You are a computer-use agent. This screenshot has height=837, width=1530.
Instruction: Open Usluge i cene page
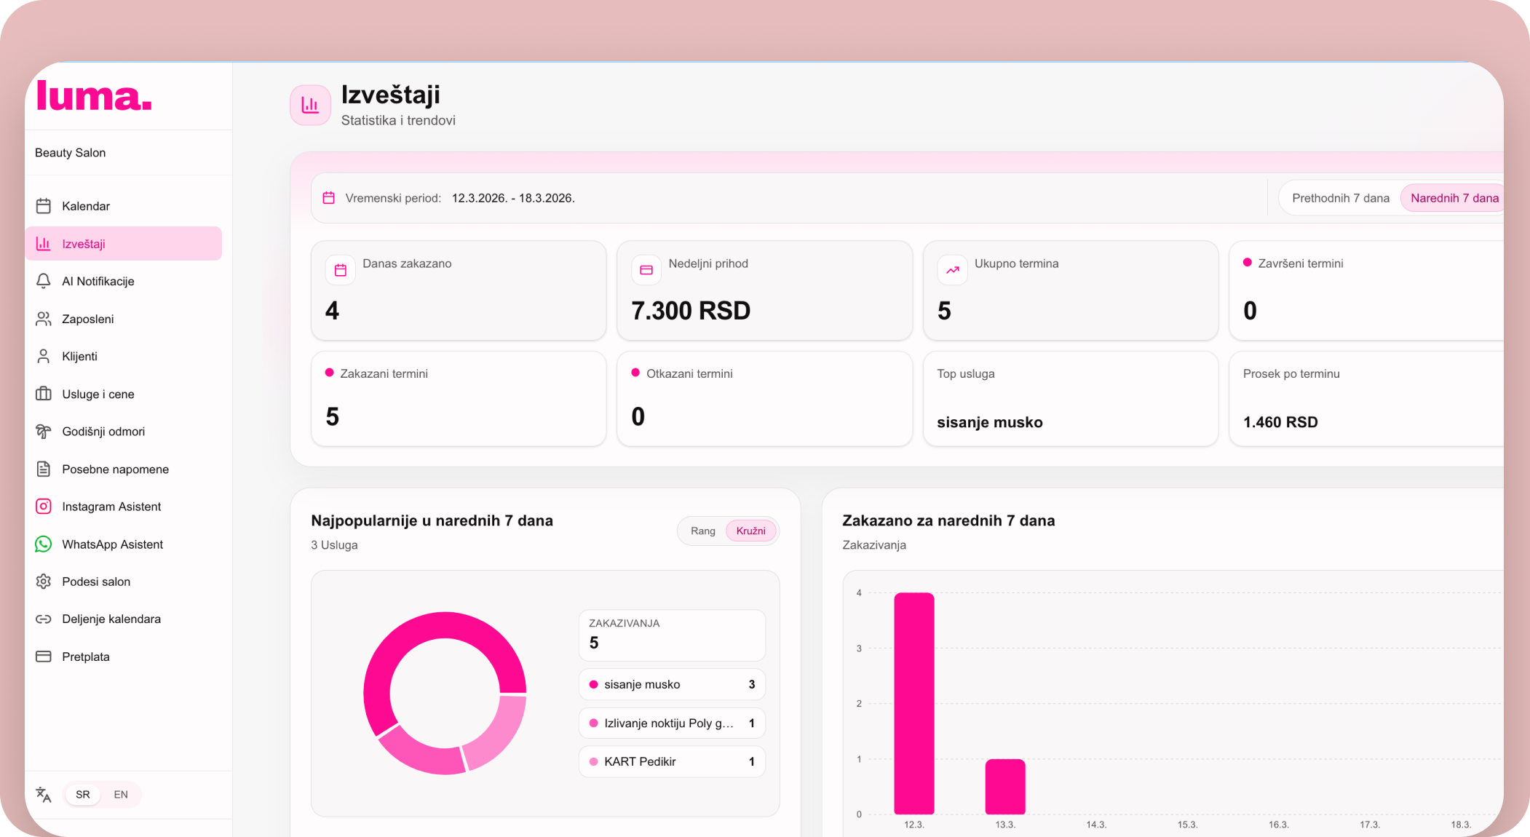98,394
